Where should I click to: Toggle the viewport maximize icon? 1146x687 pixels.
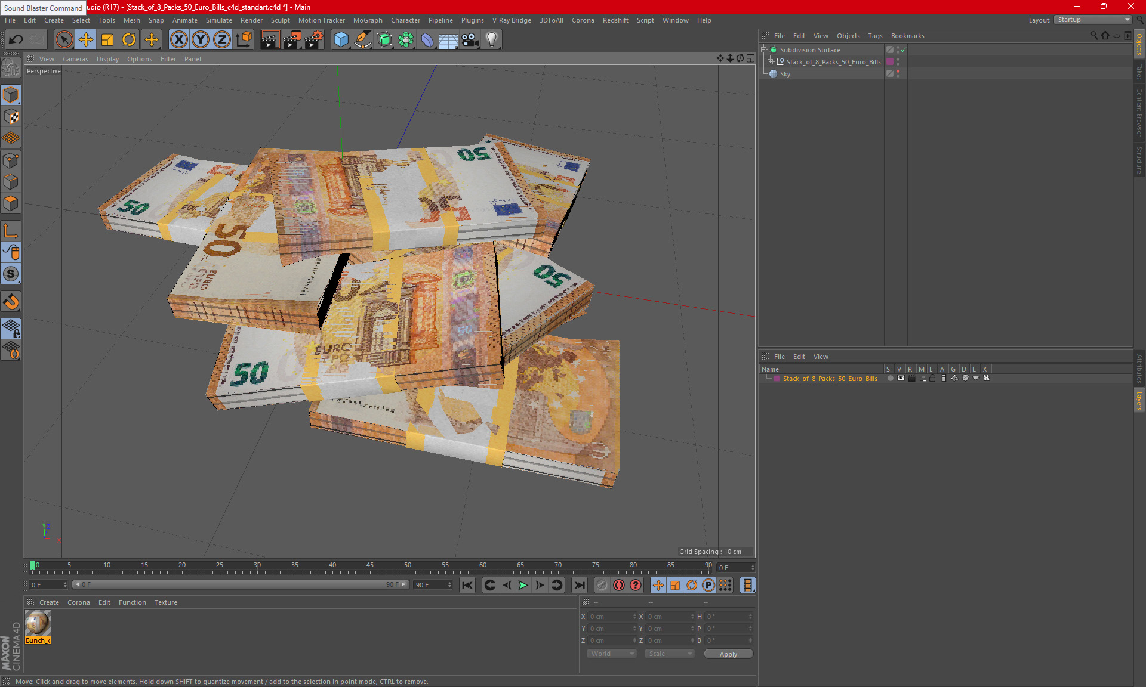[x=750, y=58]
